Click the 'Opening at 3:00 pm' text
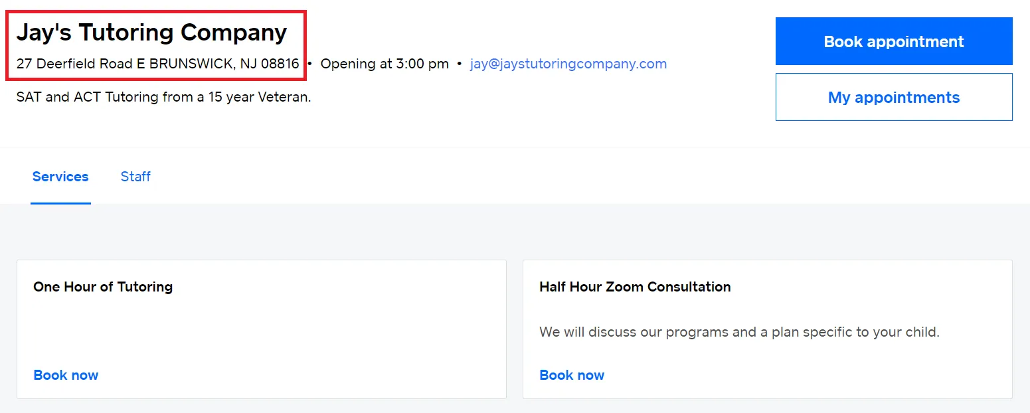This screenshot has width=1030, height=413. [x=385, y=64]
